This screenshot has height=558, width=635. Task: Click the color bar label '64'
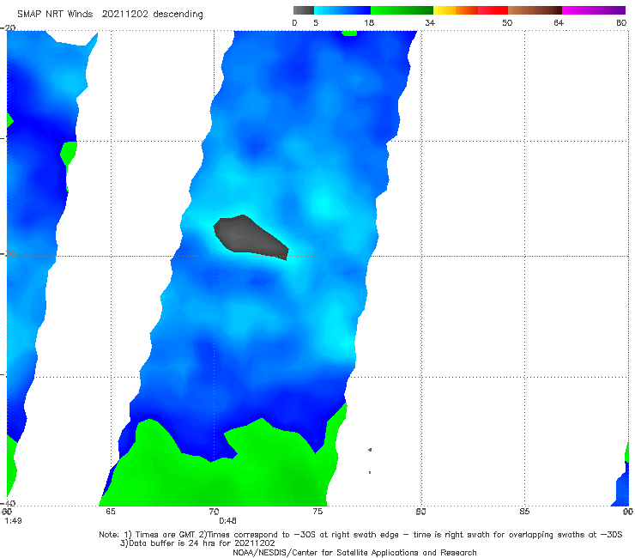pos(559,22)
